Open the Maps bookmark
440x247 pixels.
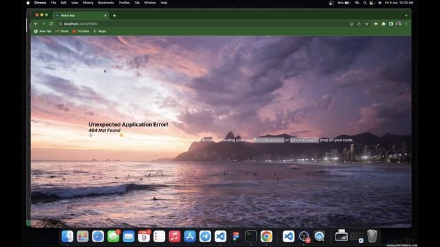point(100,32)
